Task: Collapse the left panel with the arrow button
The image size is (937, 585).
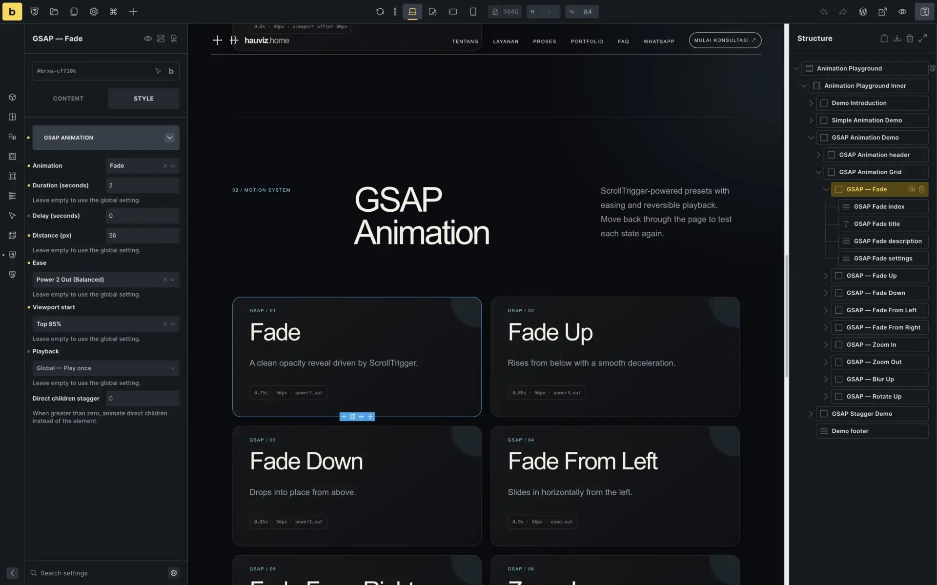Action: (12, 573)
